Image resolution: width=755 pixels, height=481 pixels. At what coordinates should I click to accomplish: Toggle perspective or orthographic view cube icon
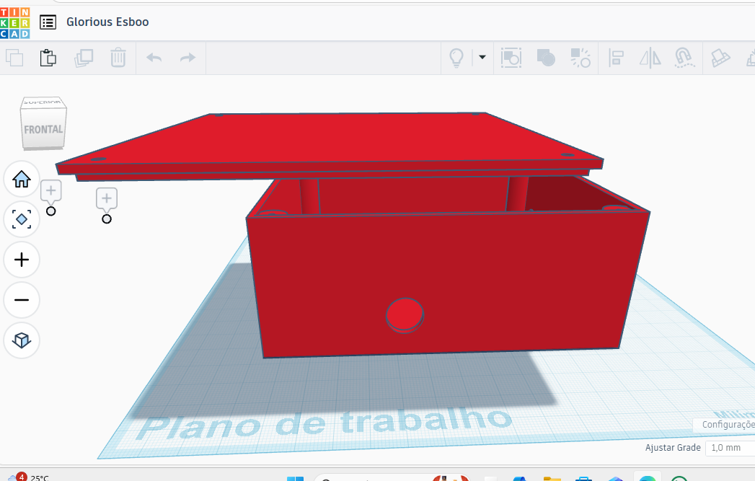22,340
